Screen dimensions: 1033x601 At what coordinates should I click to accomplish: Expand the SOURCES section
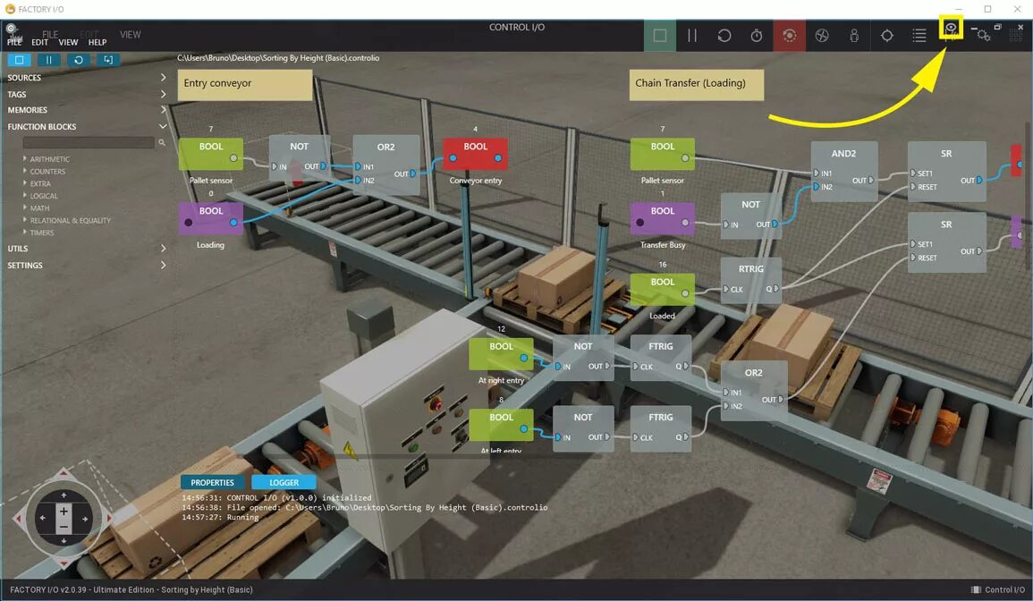tap(86, 78)
